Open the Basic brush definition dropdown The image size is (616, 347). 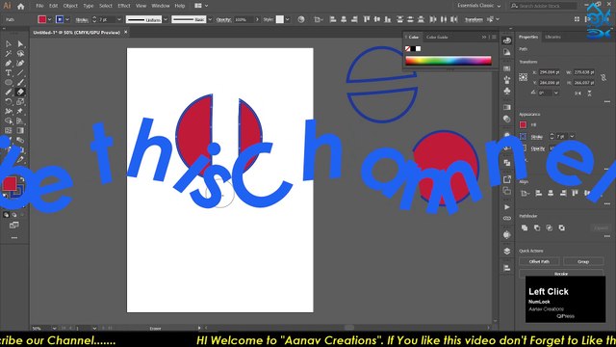pyautogui.click(x=210, y=19)
